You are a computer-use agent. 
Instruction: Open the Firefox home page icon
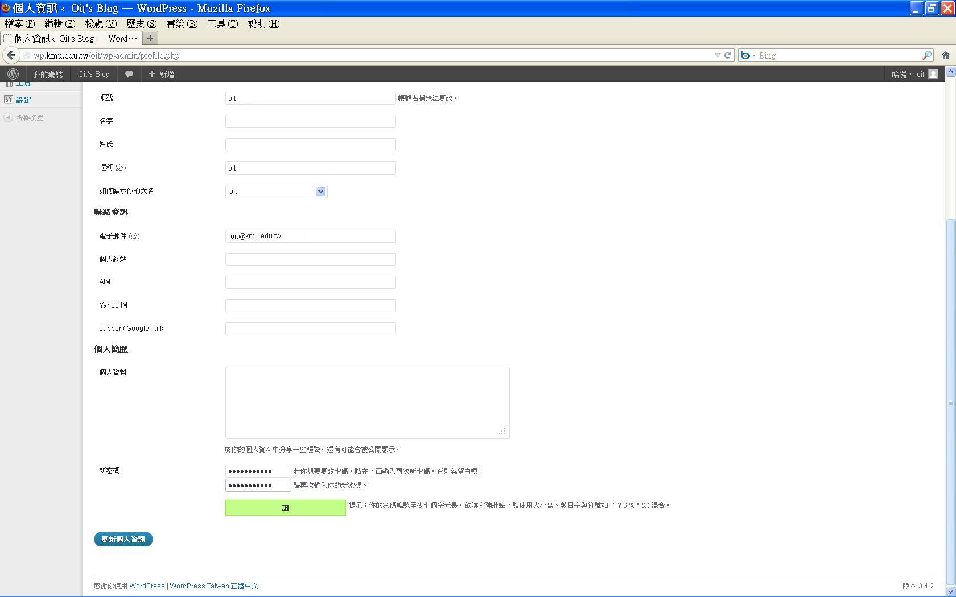945,55
